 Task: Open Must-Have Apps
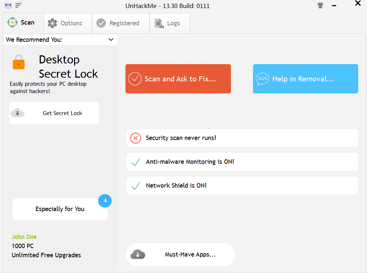pyautogui.click(x=180, y=255)
